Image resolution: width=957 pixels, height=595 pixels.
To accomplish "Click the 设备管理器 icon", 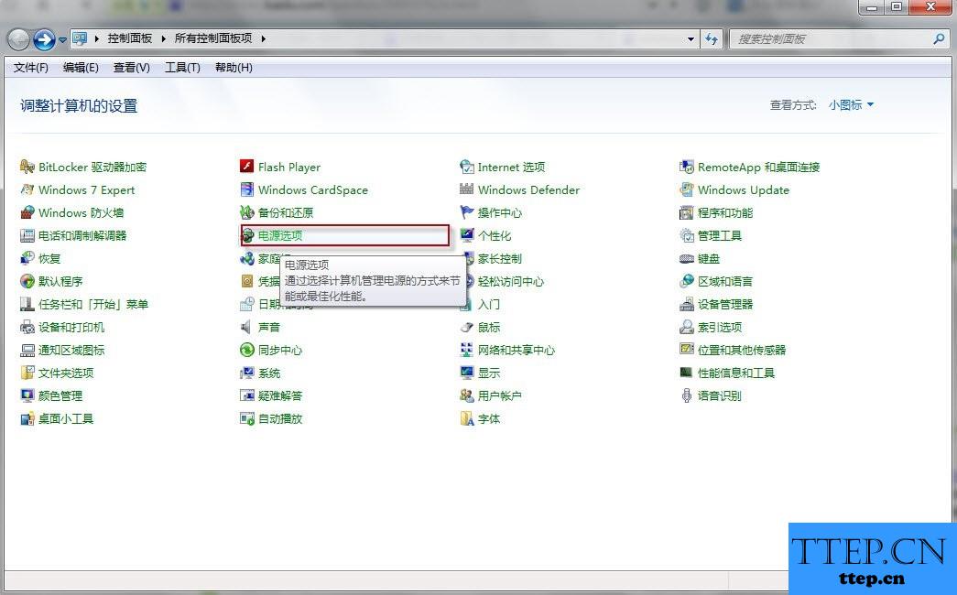I will pyautogui.click(x=687, y=304).
